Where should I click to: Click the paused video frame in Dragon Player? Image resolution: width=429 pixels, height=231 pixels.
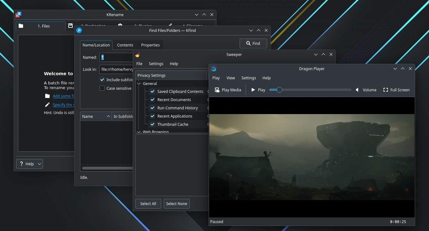[312, 157]
